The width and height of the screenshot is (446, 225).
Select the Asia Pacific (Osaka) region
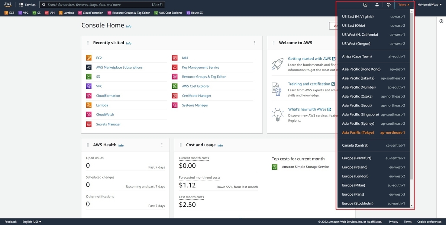pyautogui.click(x=374, y=96)
